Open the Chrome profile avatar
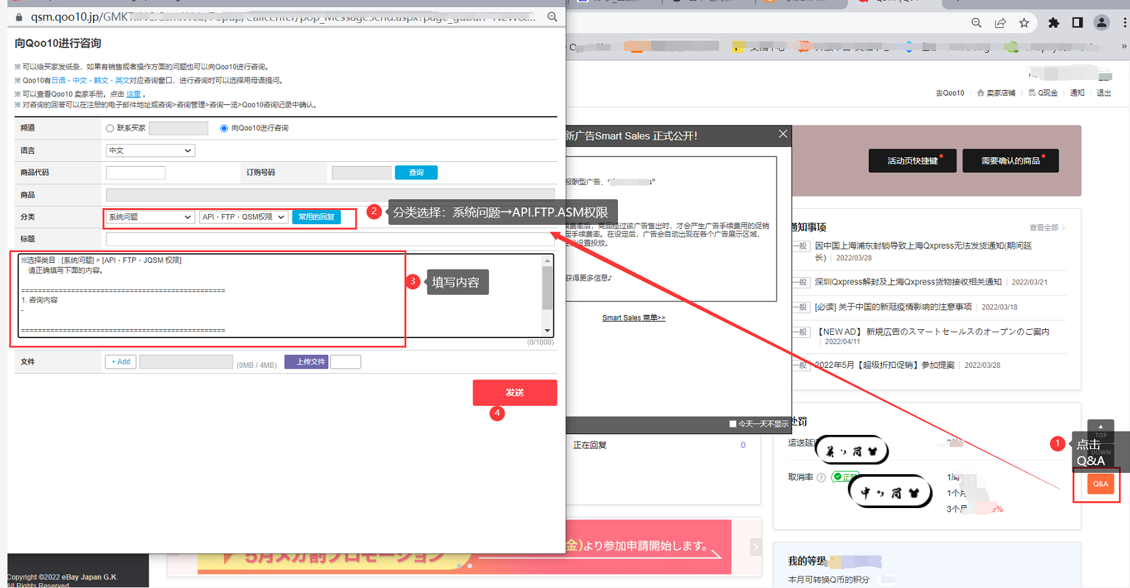The height and width of the screenshot is (588, 1130). [1102, 23]
